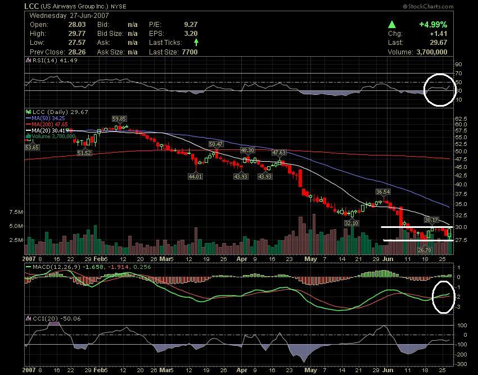Click the 30.17 price high annotation
The width and height of the screenshot is (478, 375).
[431, 219]
